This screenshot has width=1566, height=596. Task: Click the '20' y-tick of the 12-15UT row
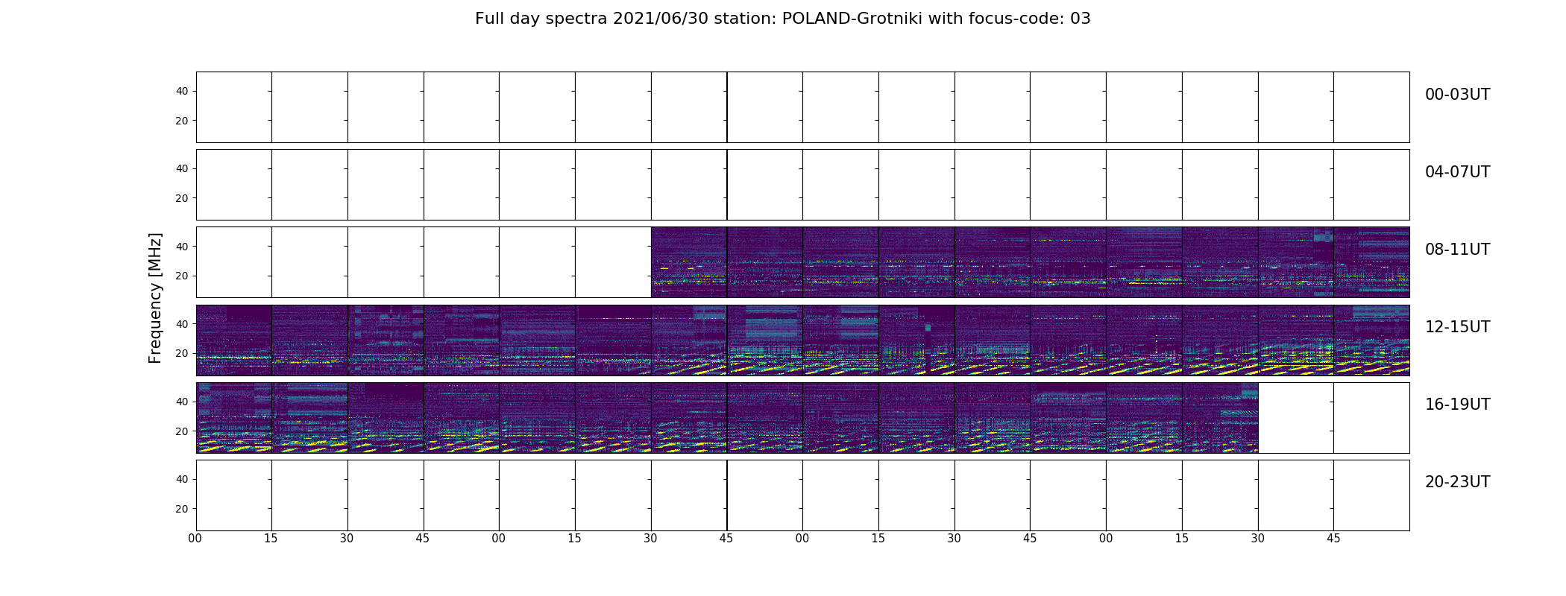tap(181, 353)
